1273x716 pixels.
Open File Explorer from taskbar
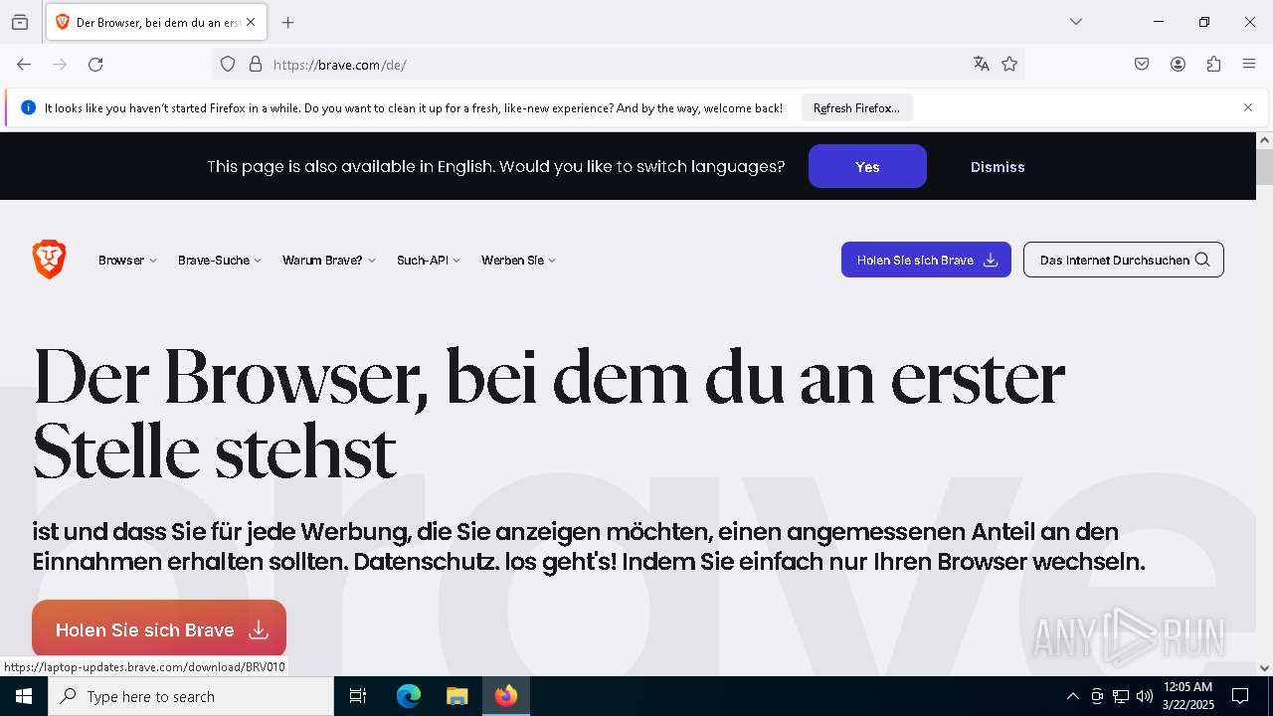point(456,696)
